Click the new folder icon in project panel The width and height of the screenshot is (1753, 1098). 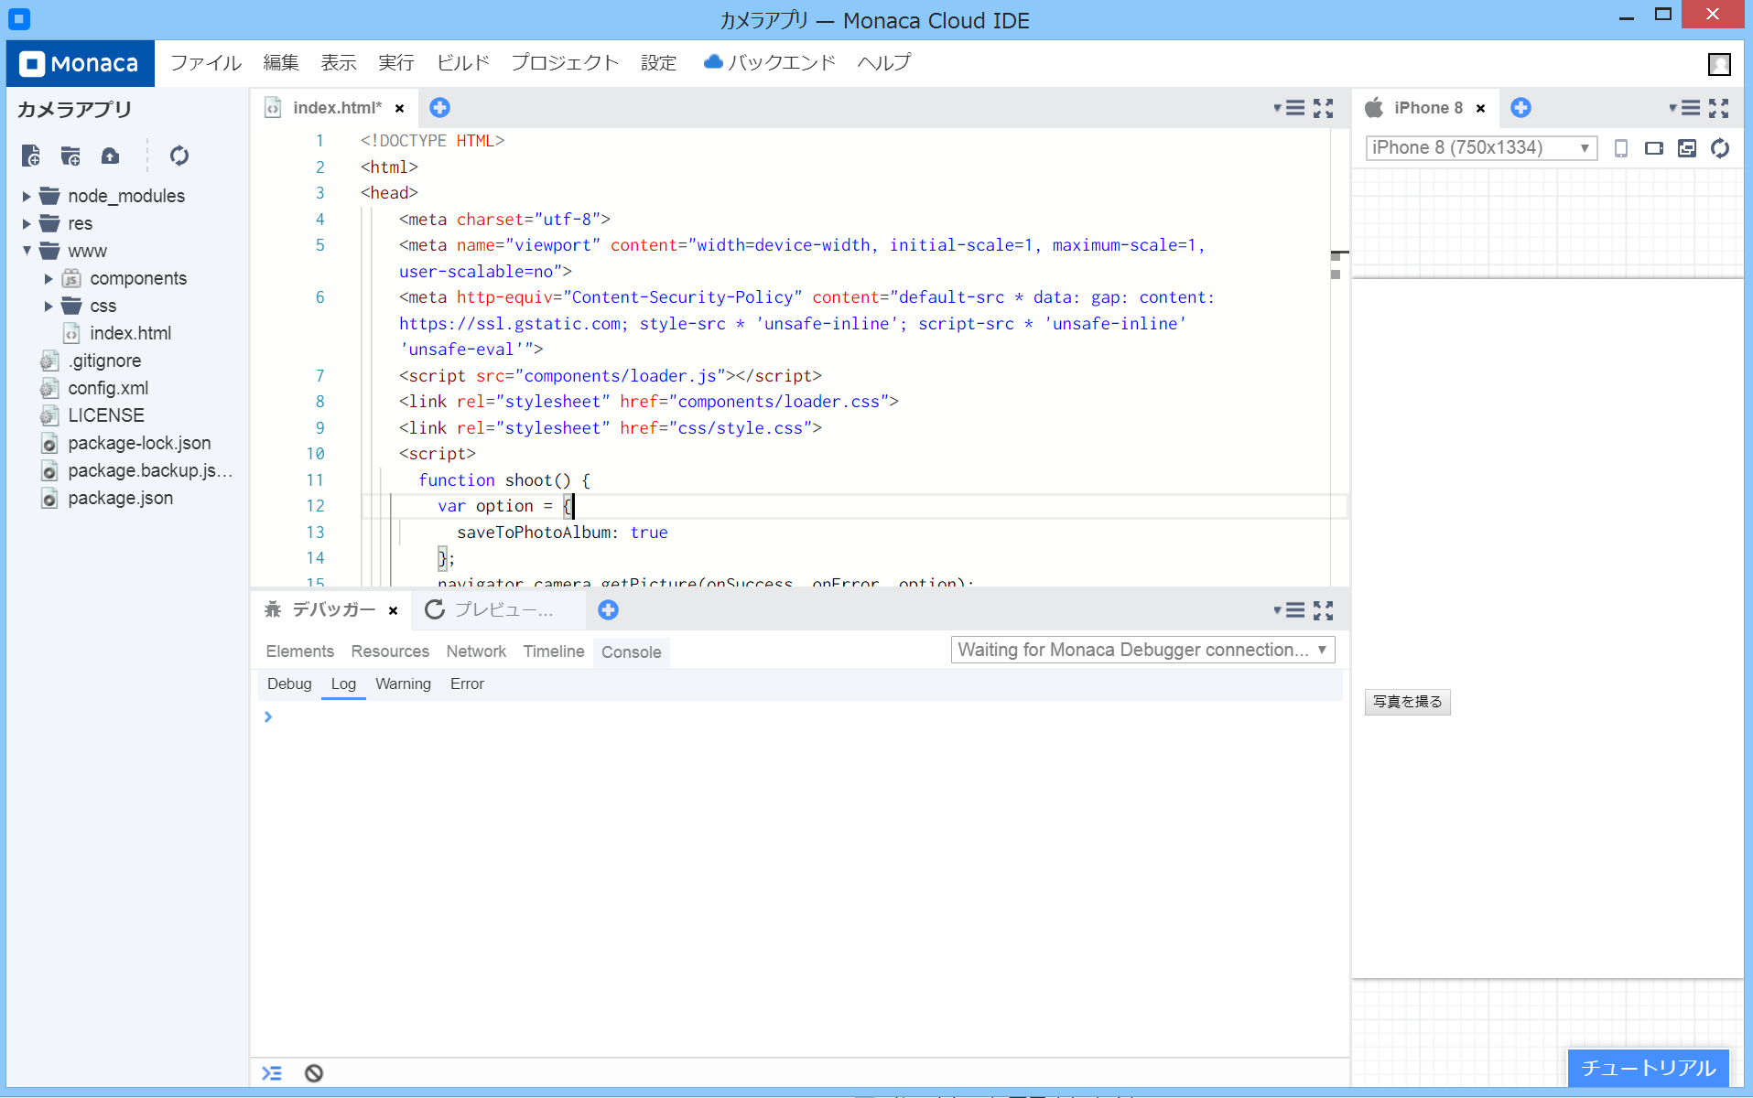[x=70, y=156]
